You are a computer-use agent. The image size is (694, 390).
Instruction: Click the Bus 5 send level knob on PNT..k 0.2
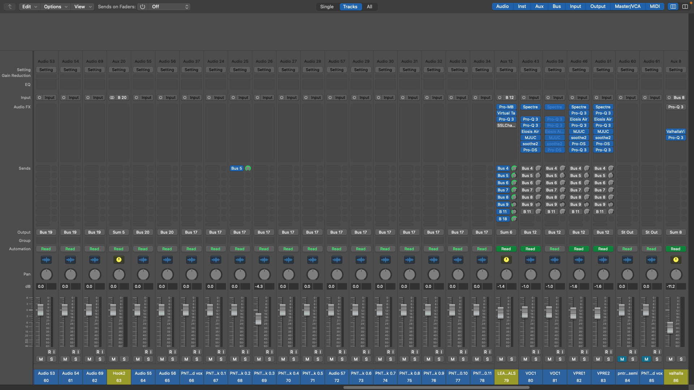(248, 168)
